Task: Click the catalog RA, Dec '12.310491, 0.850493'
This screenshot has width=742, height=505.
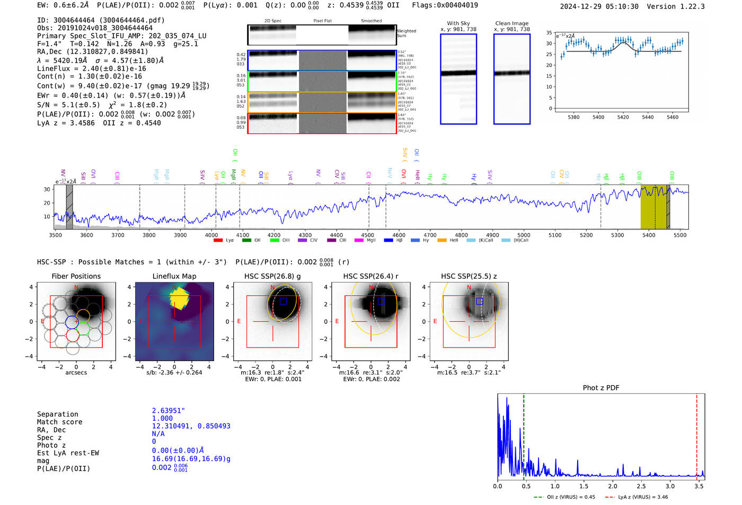Action: [x=191, y=426]
